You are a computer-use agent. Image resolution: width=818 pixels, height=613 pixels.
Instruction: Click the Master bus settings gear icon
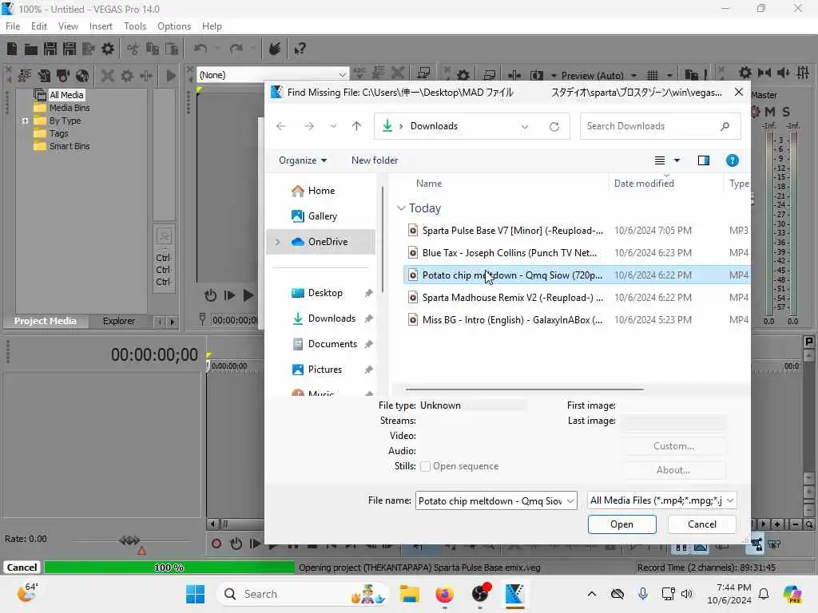[755, 112]
